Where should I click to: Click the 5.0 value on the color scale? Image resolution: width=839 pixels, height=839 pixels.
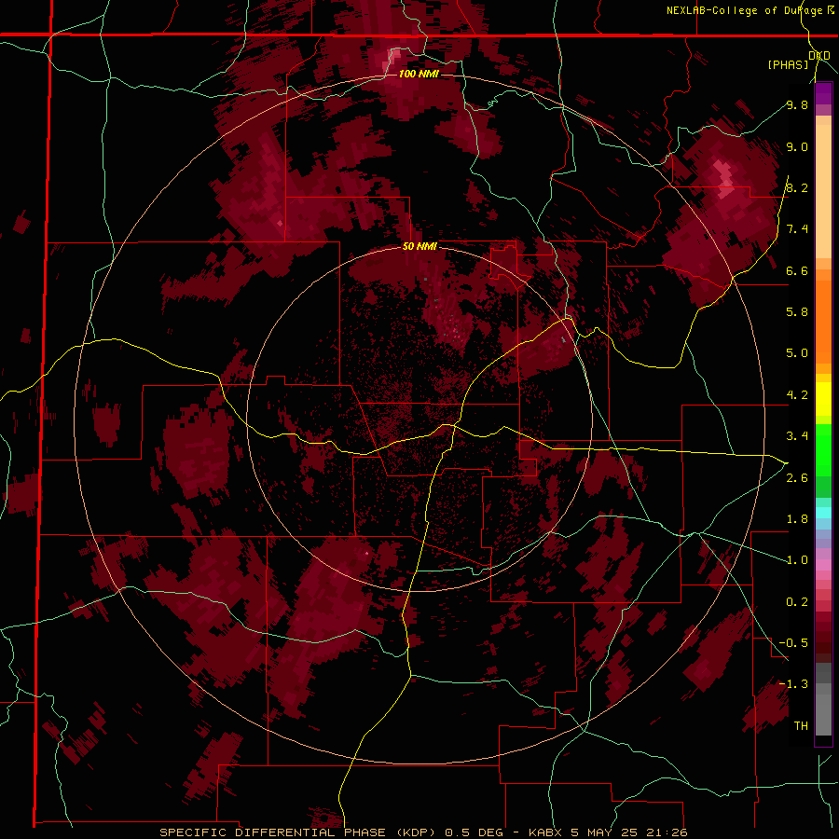[797, 353]
